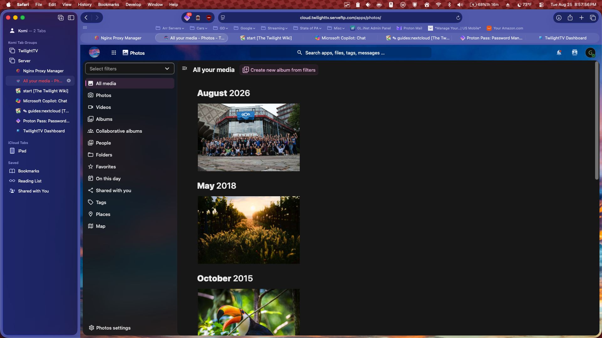The image size is (602, 338).
Task: Open GL.iNet Admin Panel bookmark
Action: (x=371, y=28)
